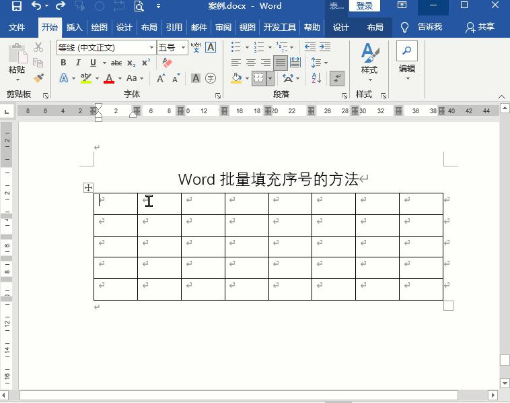Pick the red font color swatch
510x403 pixels.
(x=109, y=78)
